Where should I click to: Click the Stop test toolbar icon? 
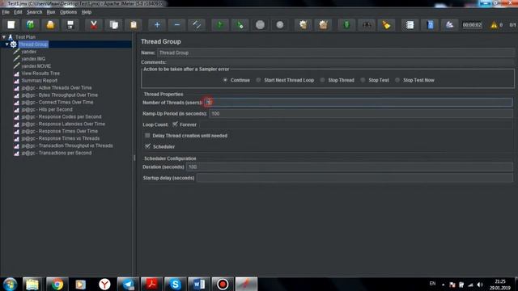tap(260, 25)
